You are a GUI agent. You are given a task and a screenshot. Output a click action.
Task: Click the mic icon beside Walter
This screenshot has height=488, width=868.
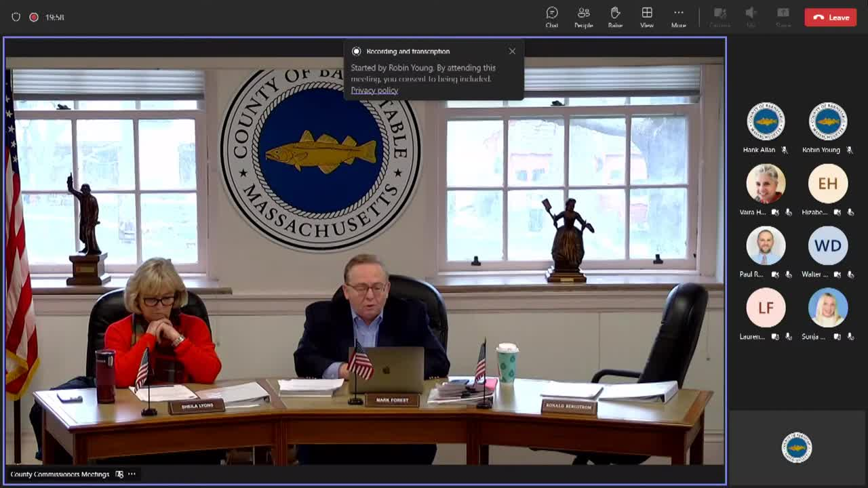click(x=850, y=274)
